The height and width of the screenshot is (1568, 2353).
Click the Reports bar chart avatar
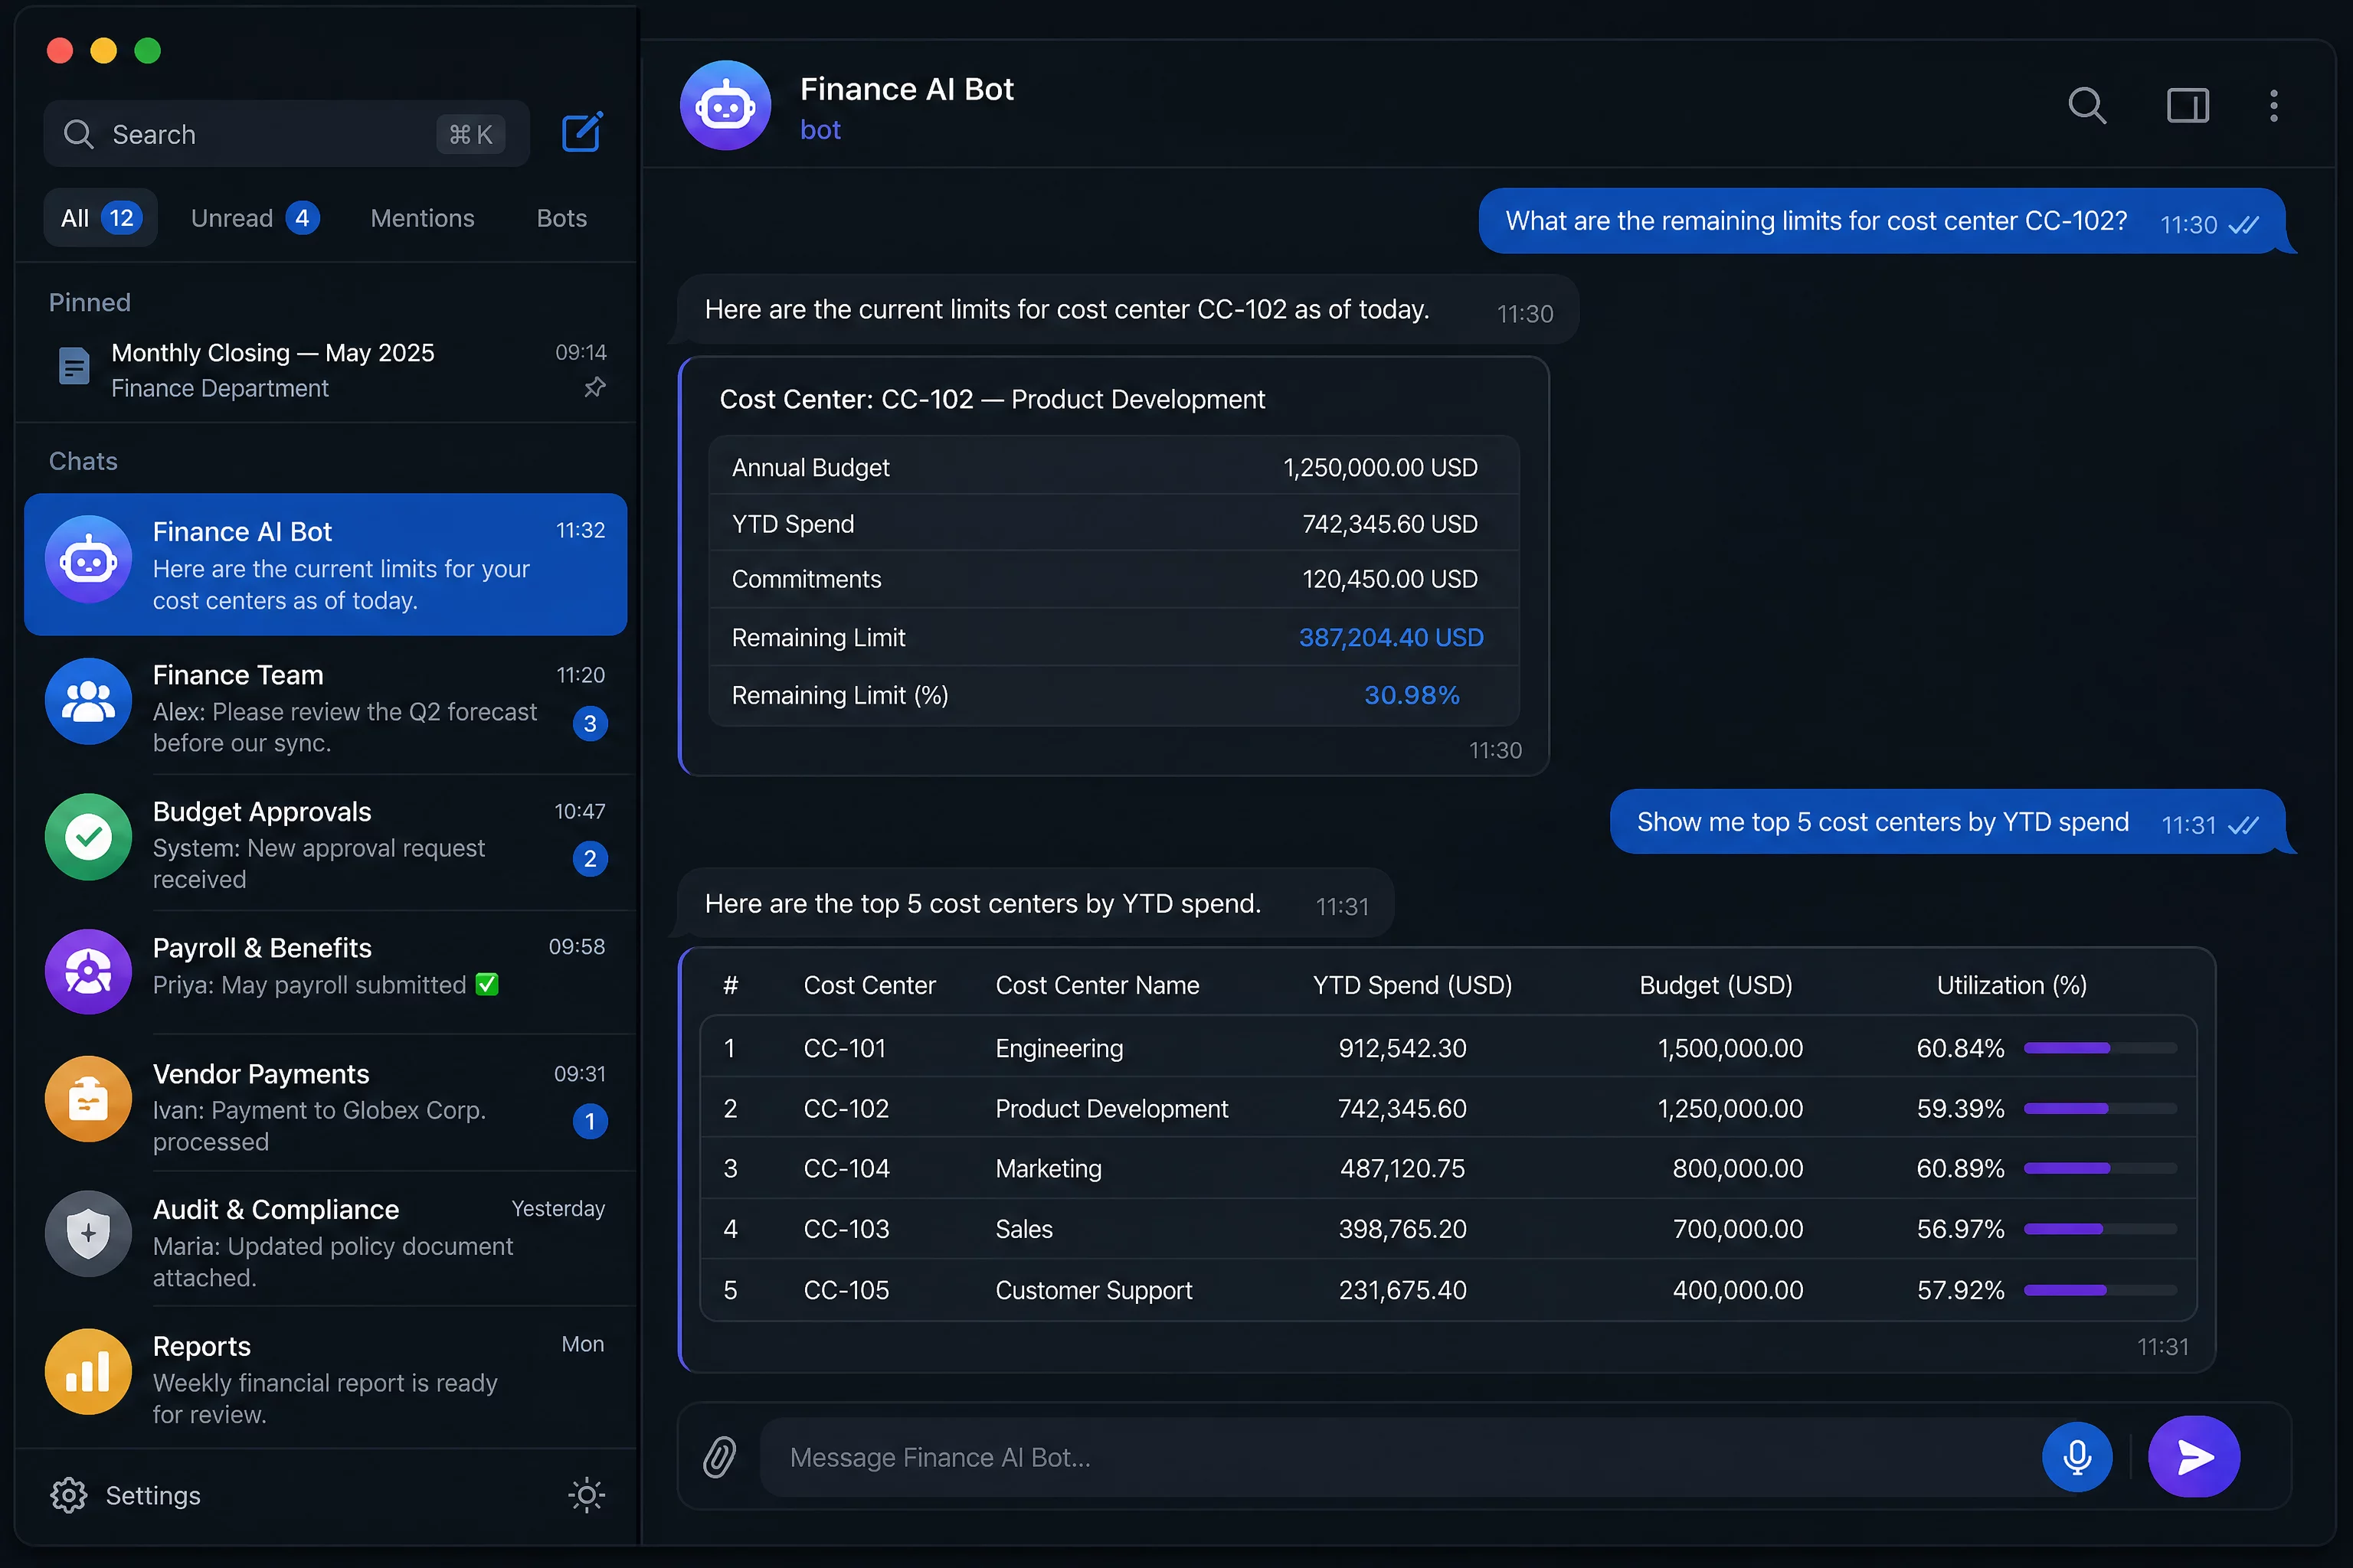pos(88,1371)
